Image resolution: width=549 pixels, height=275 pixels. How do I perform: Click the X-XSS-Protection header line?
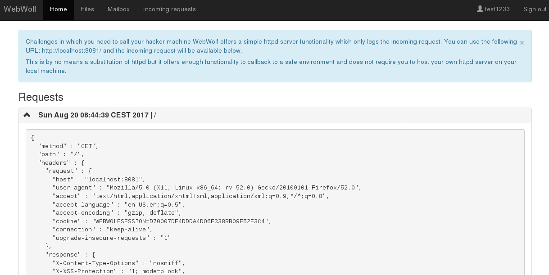pos(119,271)
